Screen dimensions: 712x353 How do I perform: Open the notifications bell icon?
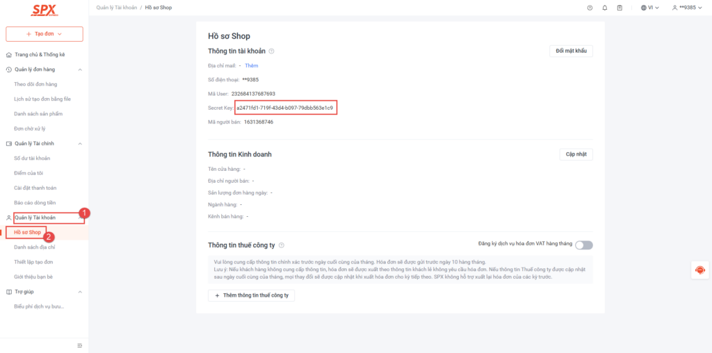(605, 8)
